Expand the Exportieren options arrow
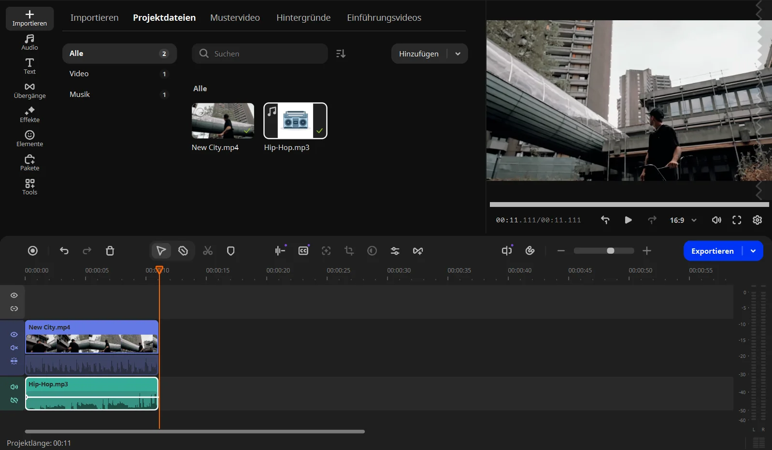 pyautogui.click(x=753, y=251)
